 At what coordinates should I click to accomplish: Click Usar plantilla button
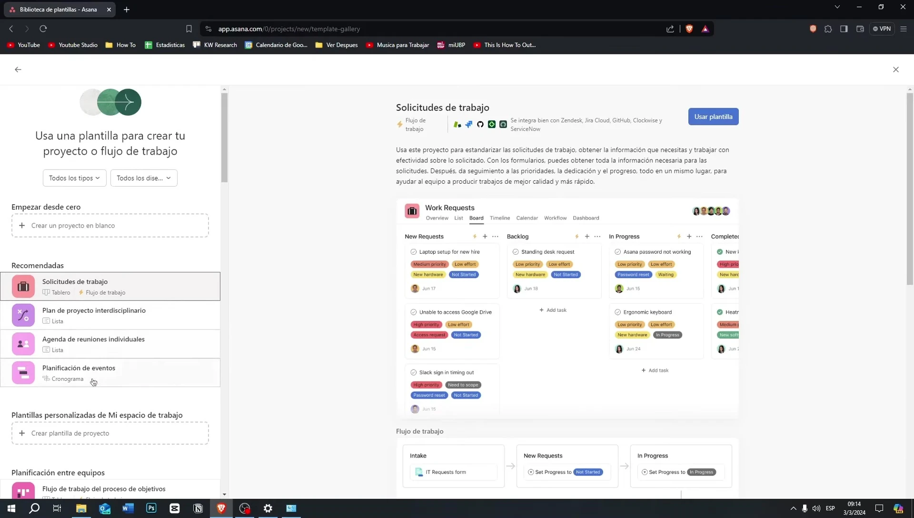tap(713, 117)
